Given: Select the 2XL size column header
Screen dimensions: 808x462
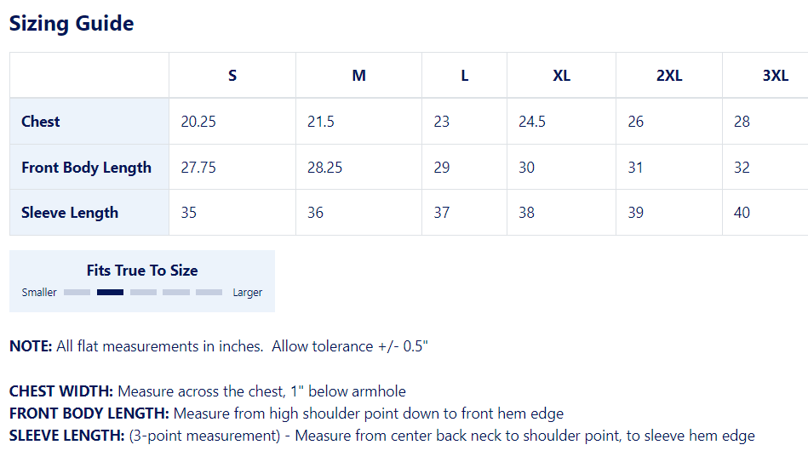Looking at the screenshot, I should pyautogui.click(x=669, y=76).
